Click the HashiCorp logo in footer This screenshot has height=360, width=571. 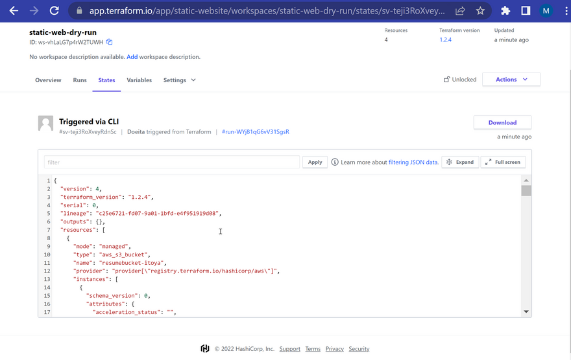tap(205, 349)
